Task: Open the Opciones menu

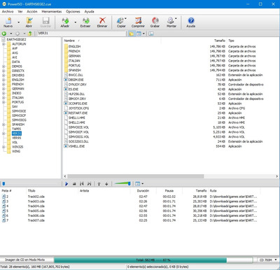Action: point(73,11)
